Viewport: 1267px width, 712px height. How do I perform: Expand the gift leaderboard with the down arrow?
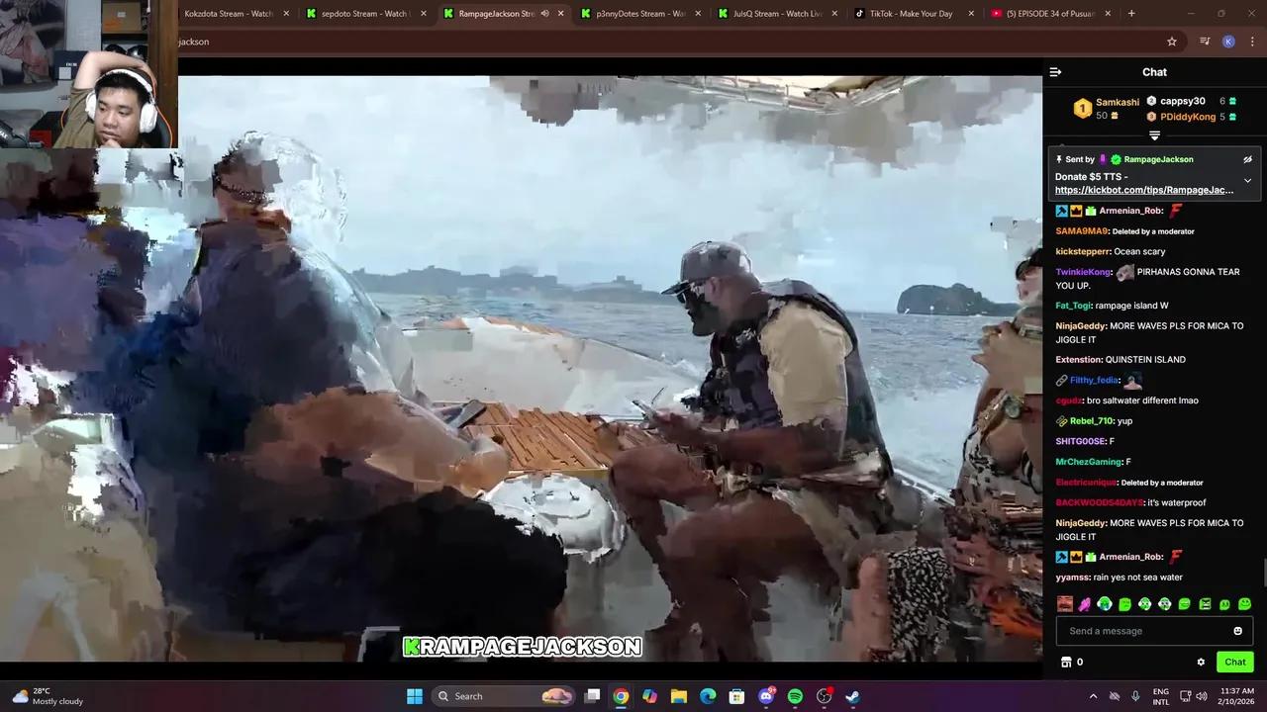point(1154,135)
